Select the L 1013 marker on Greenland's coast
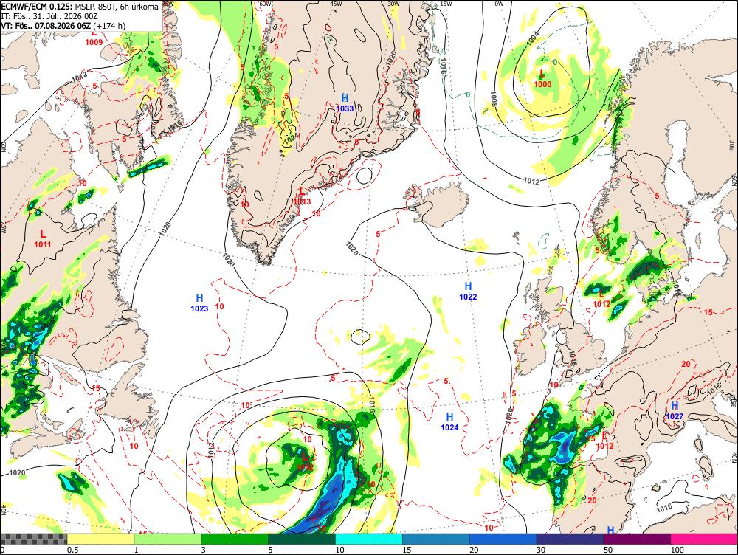The image size is (738, 555). pos(302,196)
